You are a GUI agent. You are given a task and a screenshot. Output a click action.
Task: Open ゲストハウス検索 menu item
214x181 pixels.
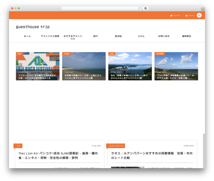(x=50, y=36)
